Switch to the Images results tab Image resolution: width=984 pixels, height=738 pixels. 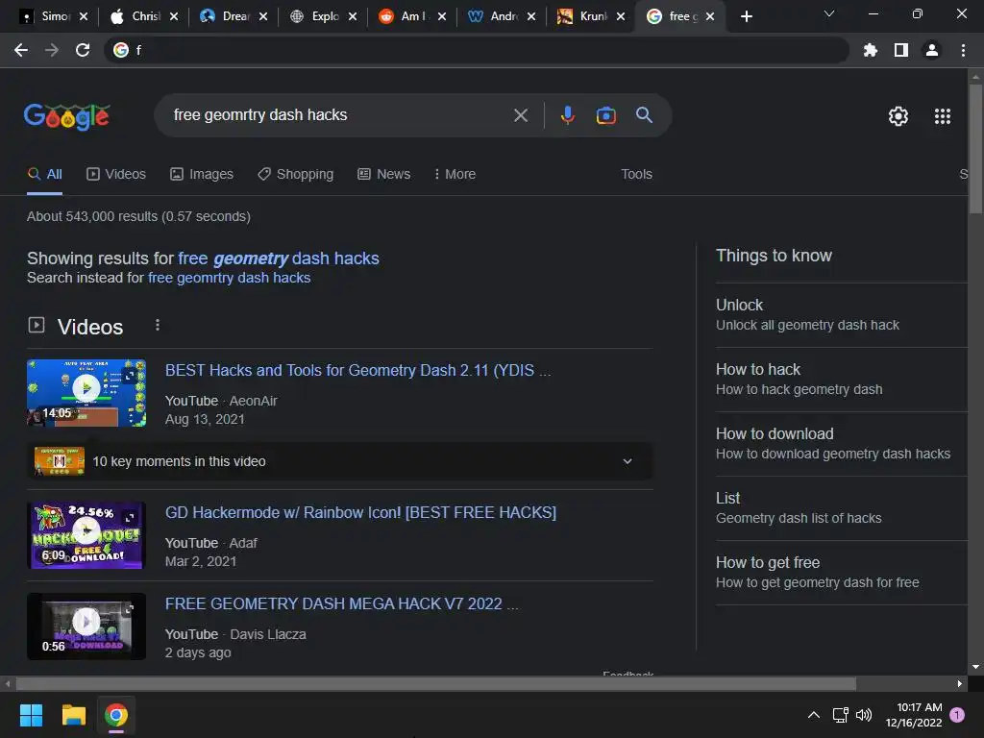click(202, 175)
